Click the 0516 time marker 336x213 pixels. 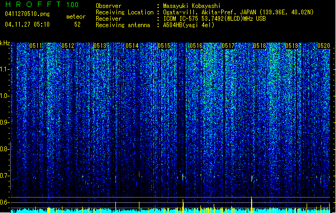pyautogui.click(x=196, y=46)
